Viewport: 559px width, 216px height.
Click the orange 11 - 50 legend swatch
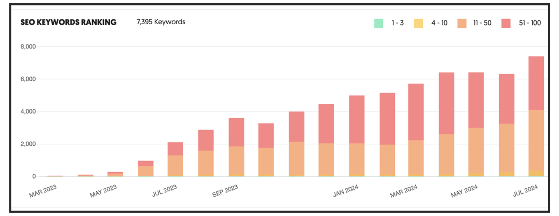click(461, 23)
